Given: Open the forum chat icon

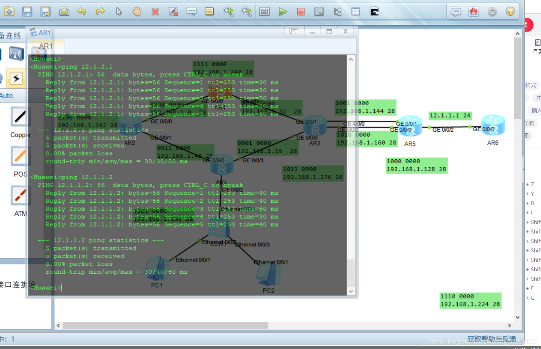Looking at the screenshot, I should 456,12.
